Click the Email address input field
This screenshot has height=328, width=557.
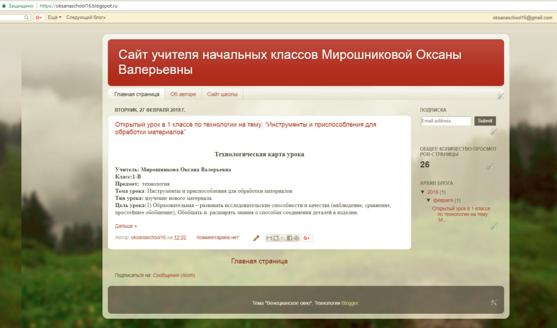(446, 121)
